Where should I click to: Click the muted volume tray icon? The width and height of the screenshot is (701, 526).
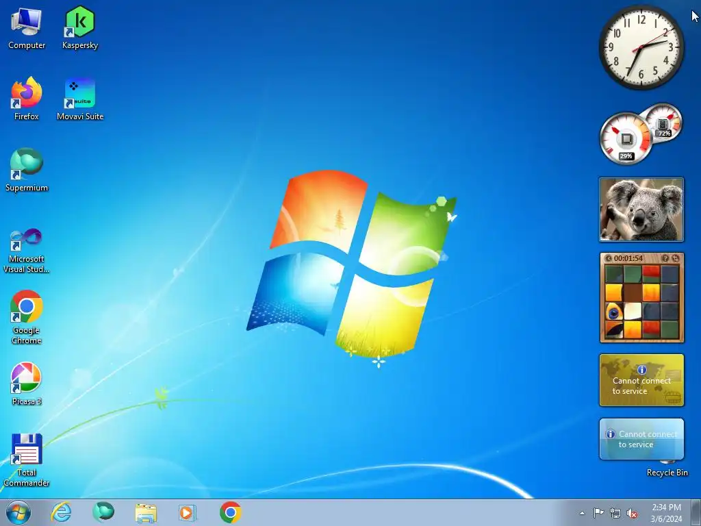tap(632, 514)
